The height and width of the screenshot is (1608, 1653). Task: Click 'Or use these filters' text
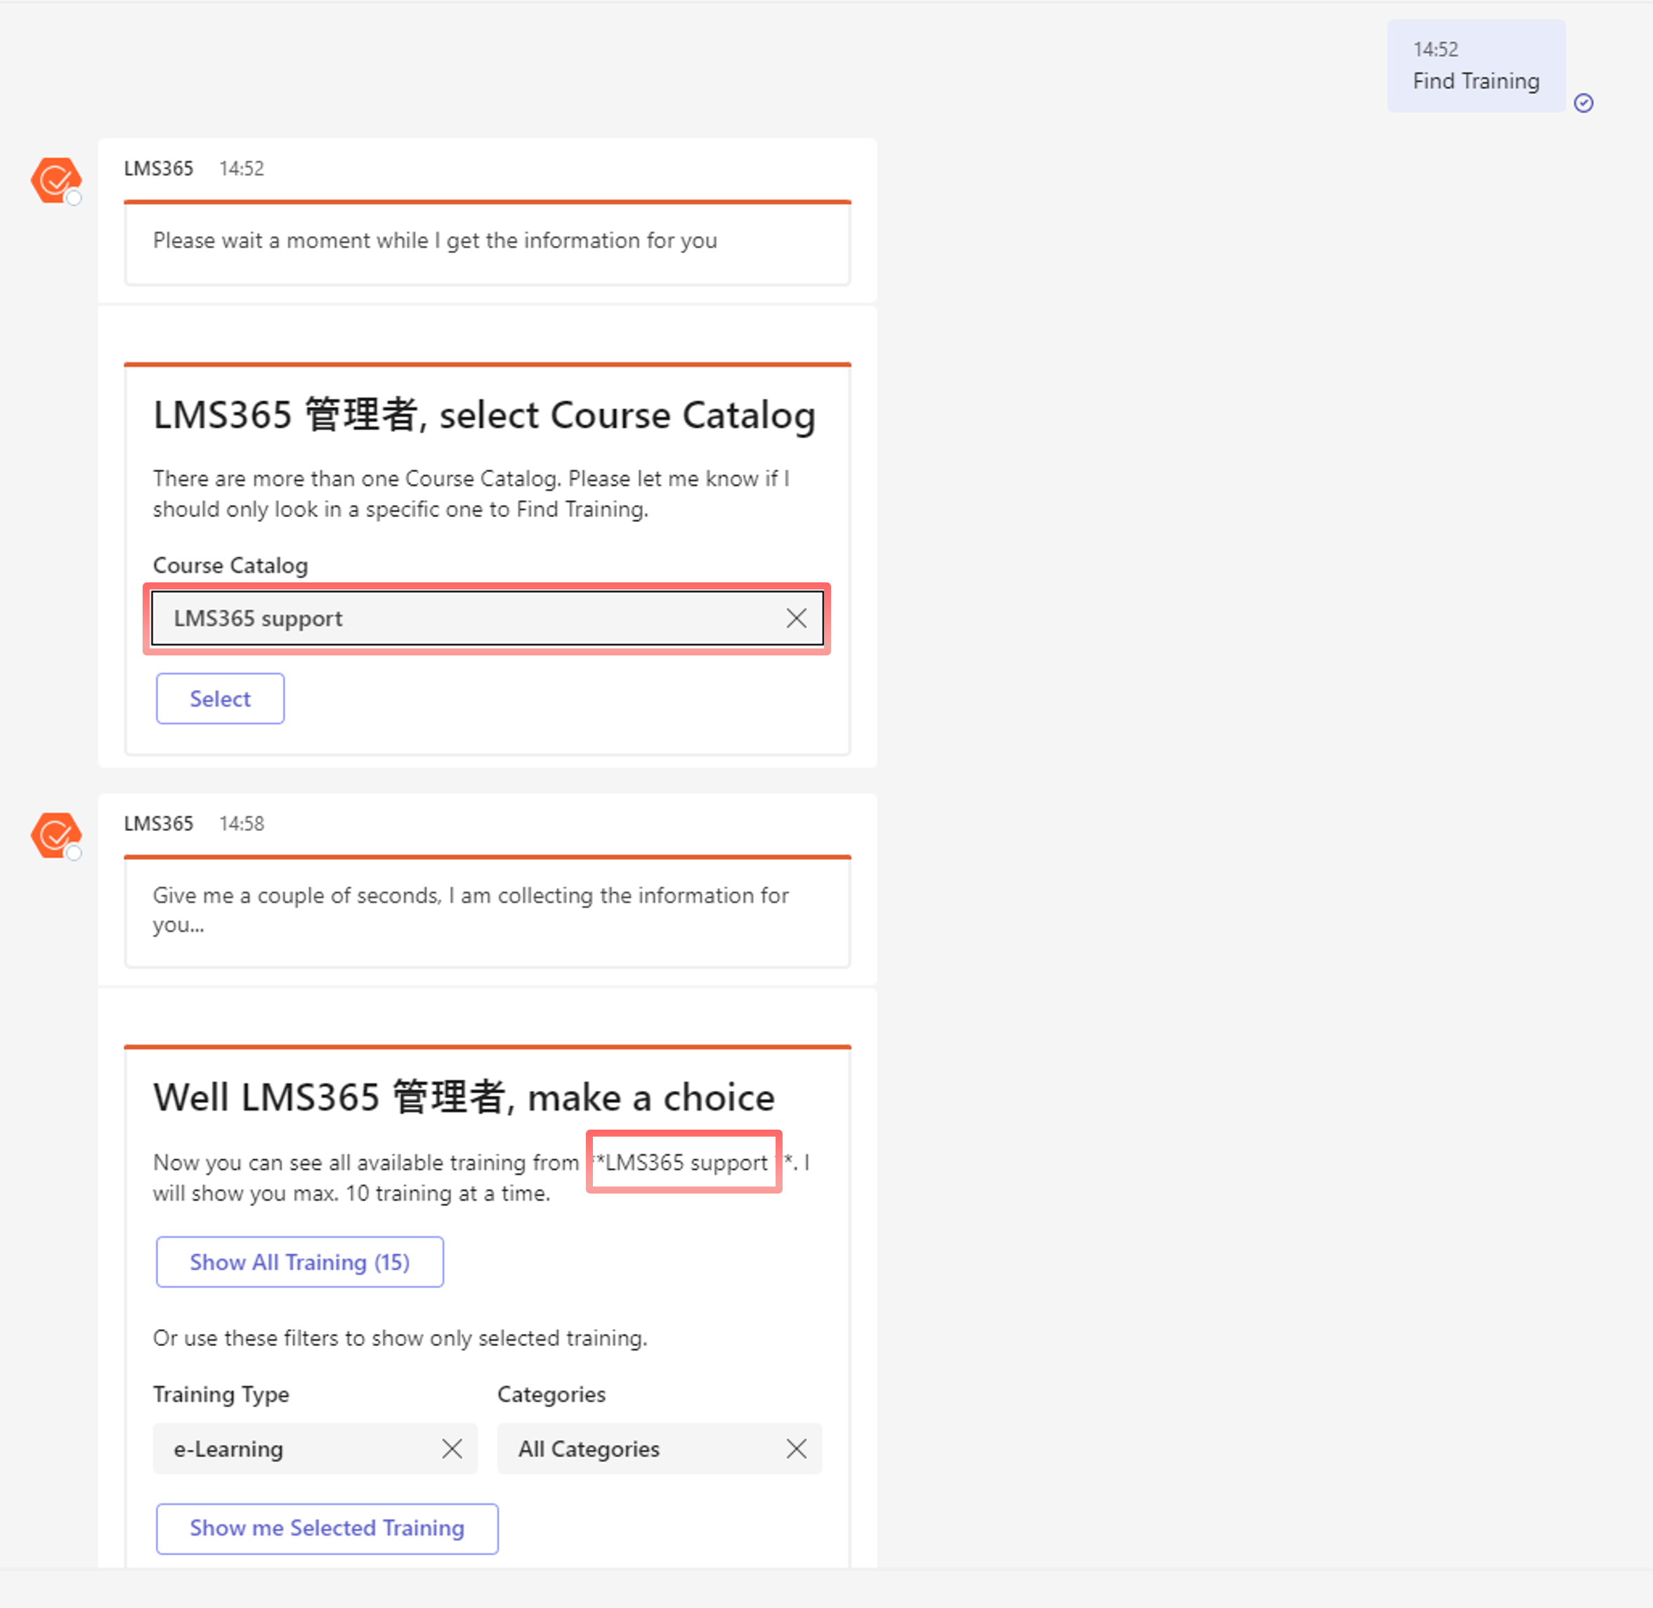pos(400,1338)
